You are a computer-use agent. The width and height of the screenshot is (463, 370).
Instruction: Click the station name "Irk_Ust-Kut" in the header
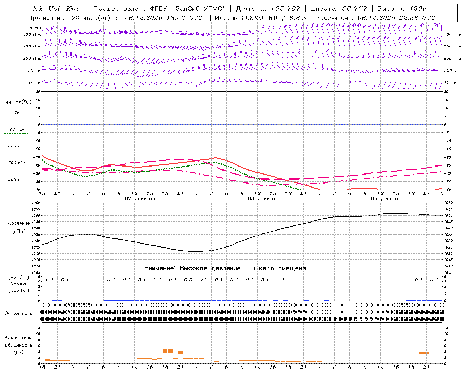(56, 9)
